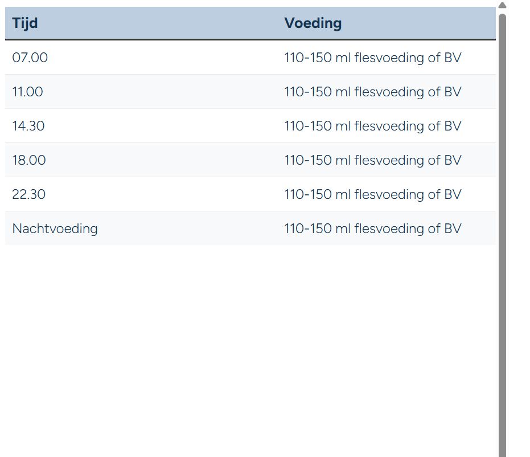Select feeding amount in the 22.30 row
530x457 pixels.
pos(372,194)
